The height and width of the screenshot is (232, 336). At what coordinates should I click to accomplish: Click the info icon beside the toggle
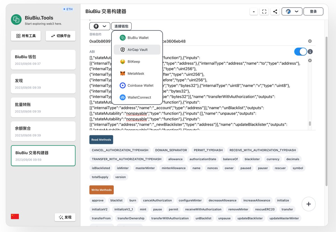(310, 52)
